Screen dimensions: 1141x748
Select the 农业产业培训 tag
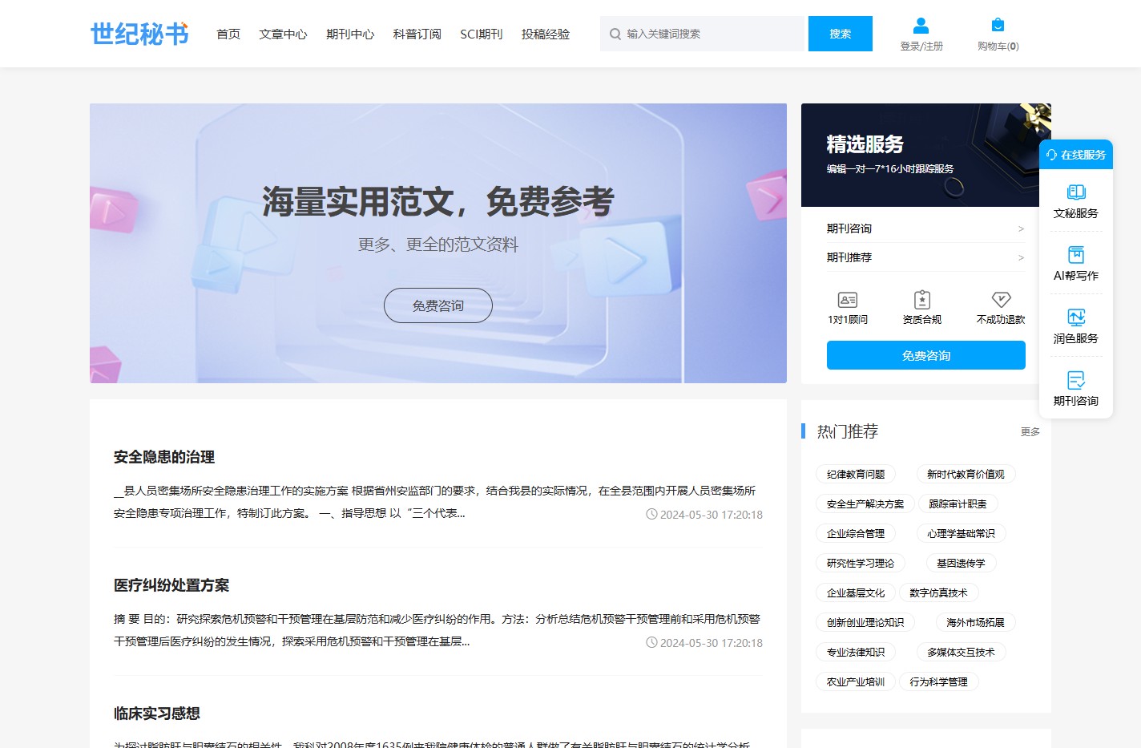click(x=856, y=681)
